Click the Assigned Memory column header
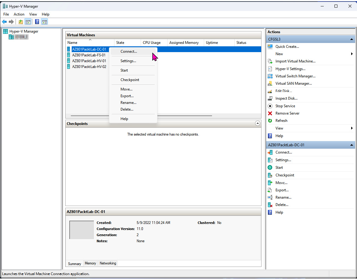 tap(186, 42)
